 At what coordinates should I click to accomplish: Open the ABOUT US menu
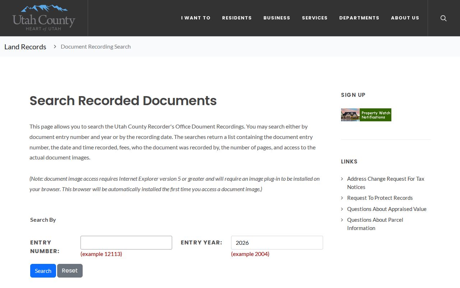(x=405, y=18)
